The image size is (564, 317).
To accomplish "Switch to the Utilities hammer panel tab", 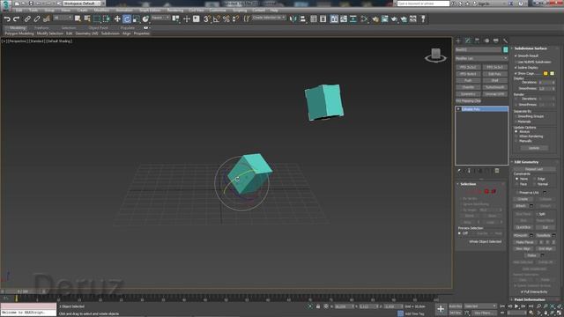I will point(505,41).
